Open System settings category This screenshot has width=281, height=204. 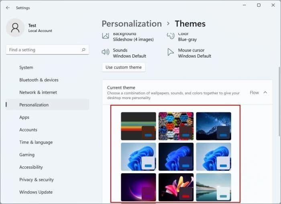click(47, 68)
